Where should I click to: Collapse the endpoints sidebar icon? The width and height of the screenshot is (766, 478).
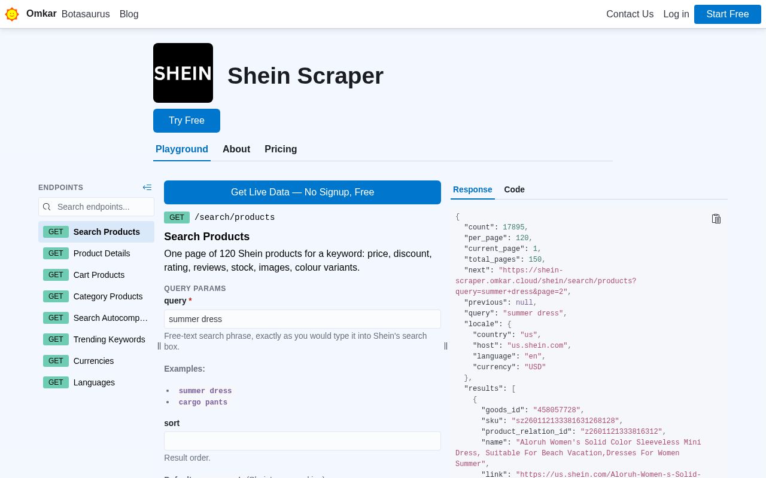tap(147, 188)
